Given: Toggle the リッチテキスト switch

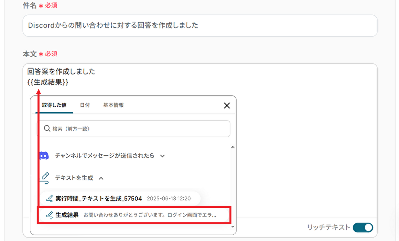Looking at the screenshot, I should click(x=363, y=228).
